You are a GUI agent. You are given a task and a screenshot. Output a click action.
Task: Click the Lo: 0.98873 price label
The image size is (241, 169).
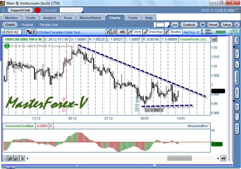[x=154, y=110]
